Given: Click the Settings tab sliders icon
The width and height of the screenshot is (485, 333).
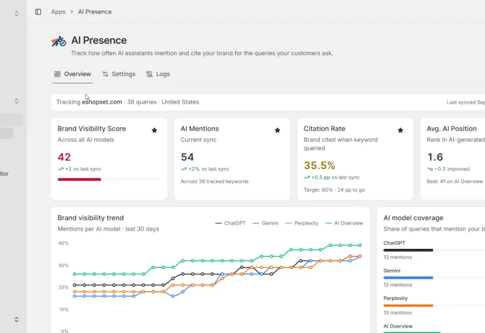Looking at the screenshot, I should click(x=105, y=74).
